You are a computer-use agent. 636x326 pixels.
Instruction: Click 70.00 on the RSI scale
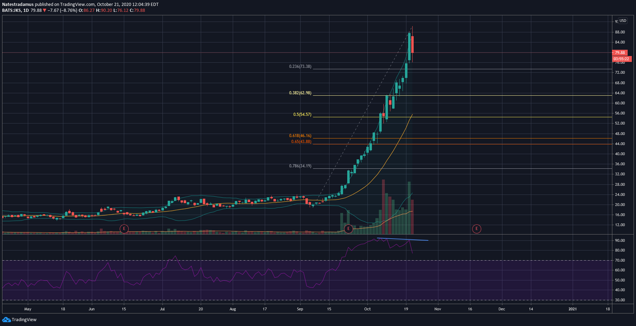(x=620, y=260)
